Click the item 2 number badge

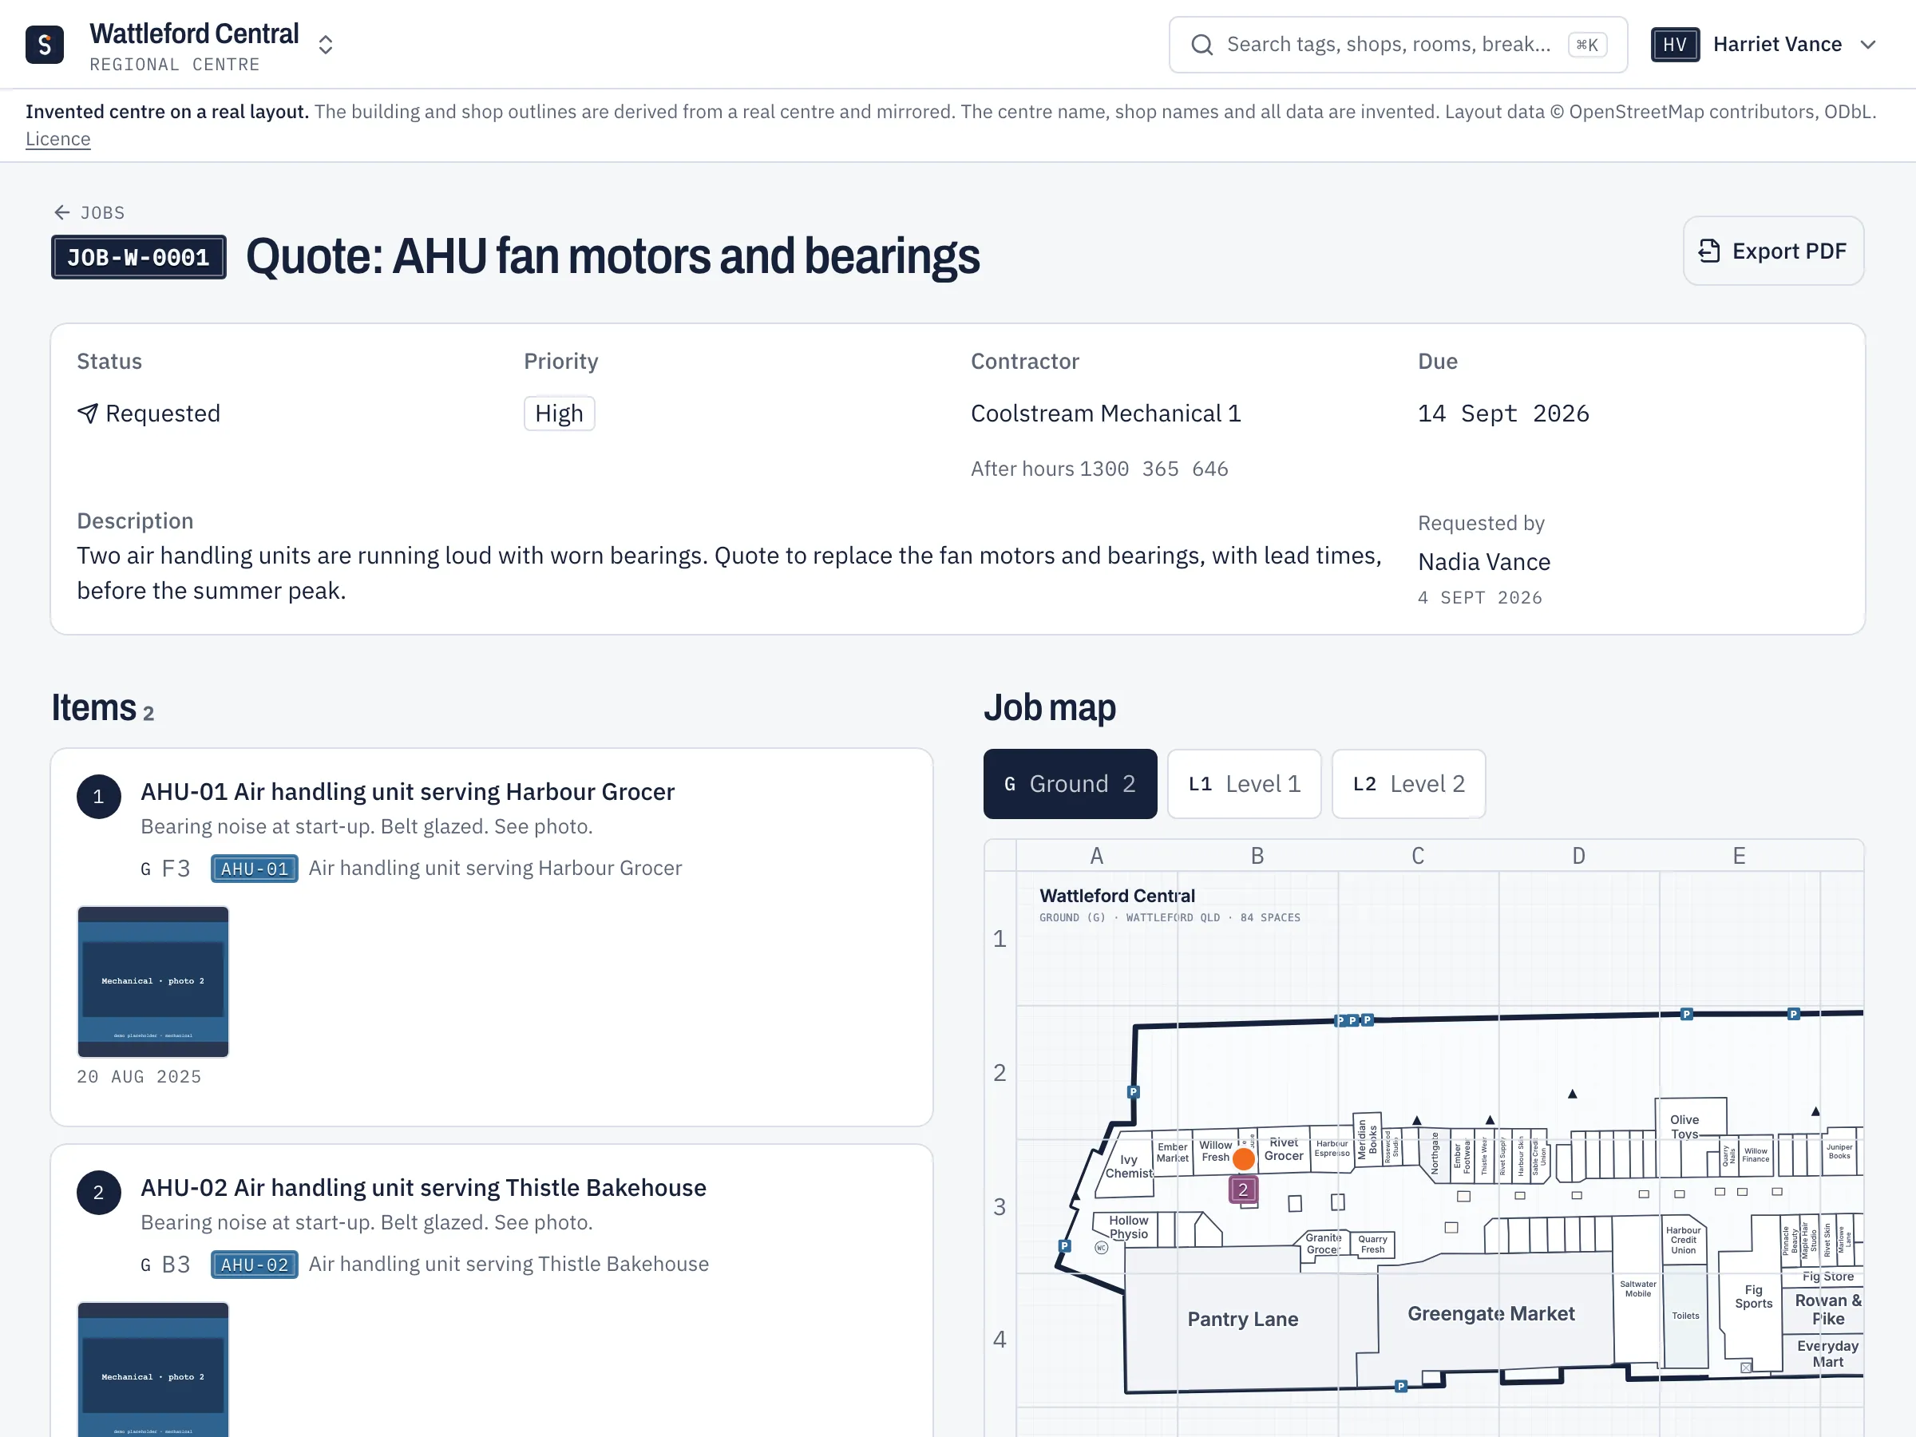tap(99, 1193)
